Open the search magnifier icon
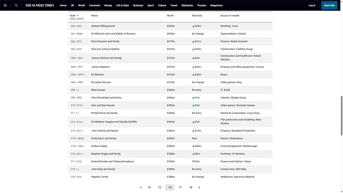 16,5
